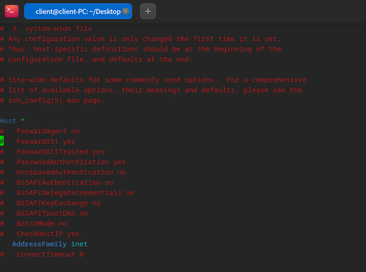Close the client@client-PC tab
The image size is (366, 272).
pos(126,11)
